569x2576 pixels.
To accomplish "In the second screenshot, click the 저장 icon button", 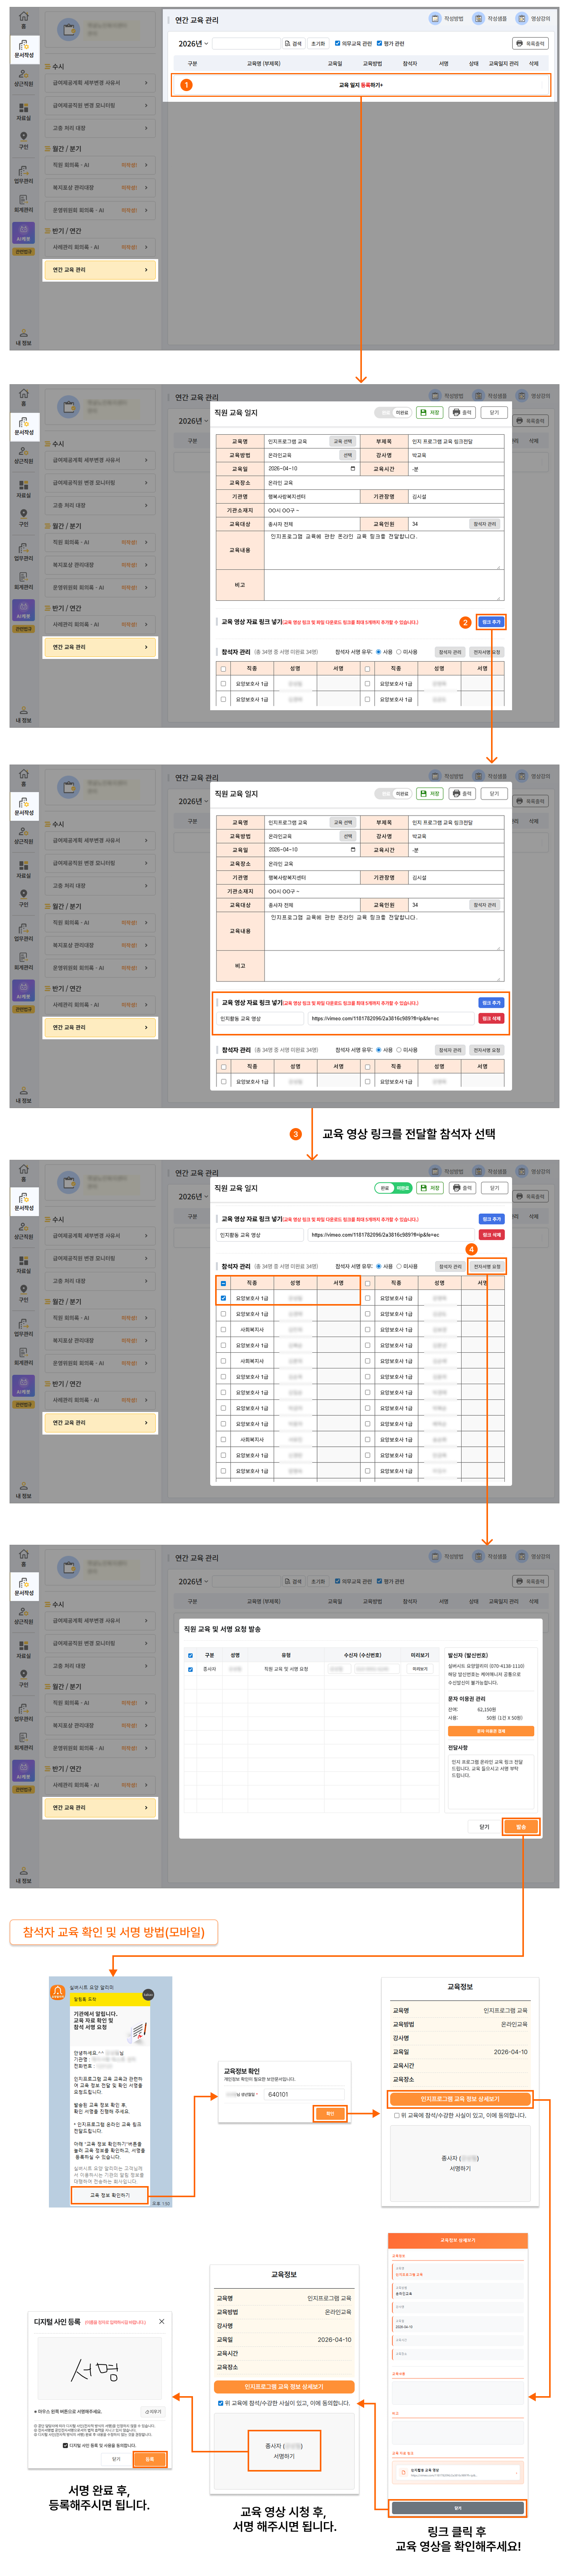I will click(x=430, y=412).
